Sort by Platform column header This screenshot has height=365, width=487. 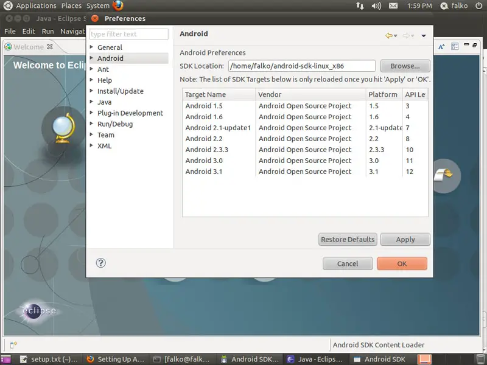(x=384, y=94)
